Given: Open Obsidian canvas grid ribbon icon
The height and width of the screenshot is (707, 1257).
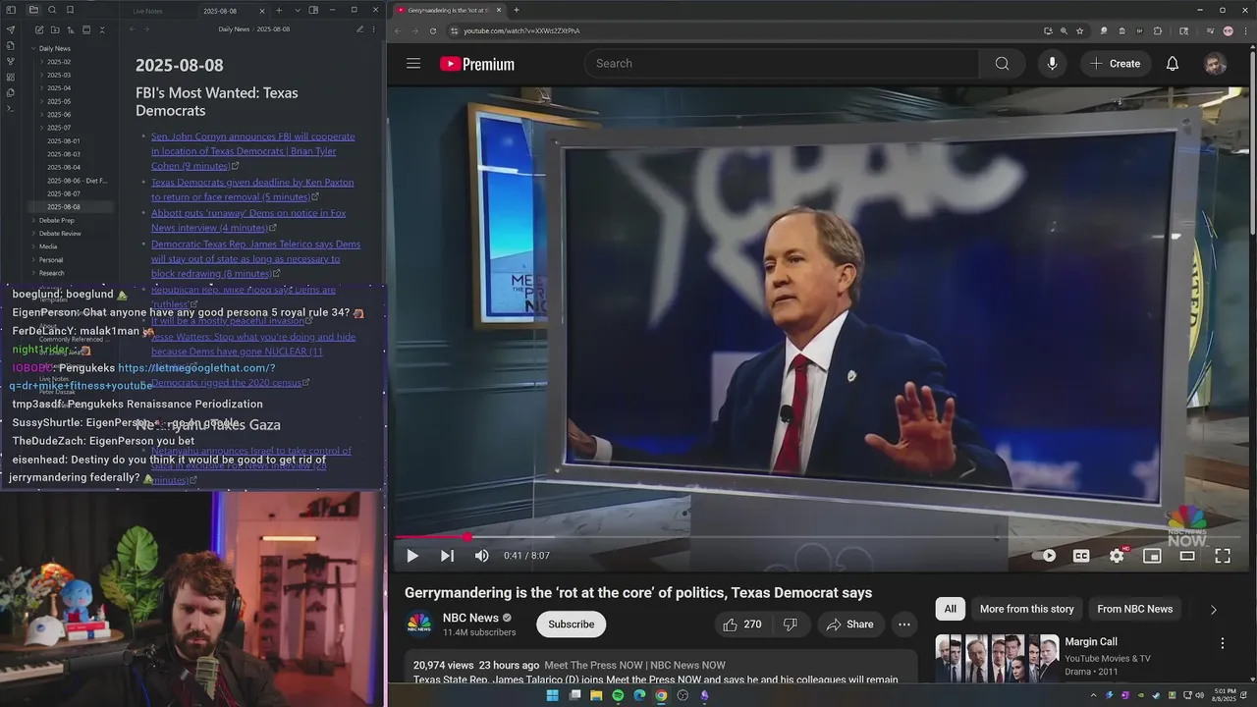Looking at the screenshot, I should point(11,77).
